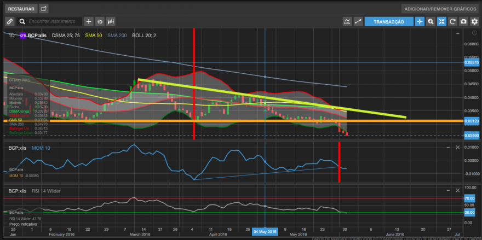Take a chart snapshot with camera icon
Image resolution: width=482 pixels, height=240 pixels.
[x=463, y=21]
